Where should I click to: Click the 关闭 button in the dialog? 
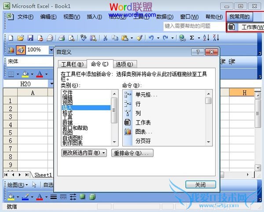200,185
